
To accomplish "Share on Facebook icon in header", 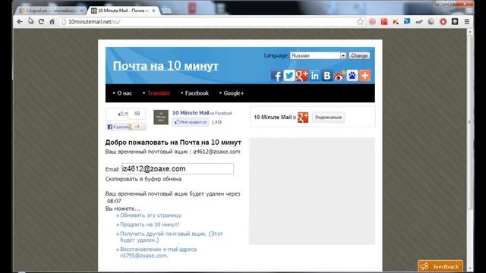I will pyautogui.click(x=276, y=76).
